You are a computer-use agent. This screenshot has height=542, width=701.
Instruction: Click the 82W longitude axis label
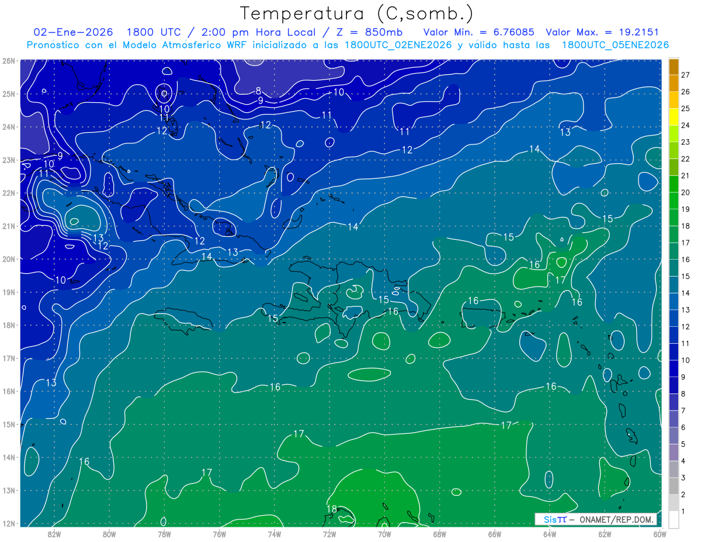[x=54, y=534]
